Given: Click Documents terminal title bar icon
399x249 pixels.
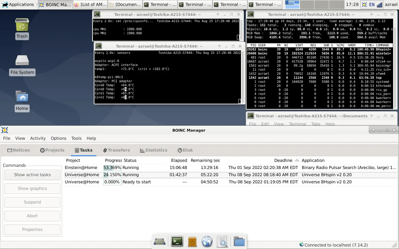Looking at the screenshot, I should pos(251,116).
